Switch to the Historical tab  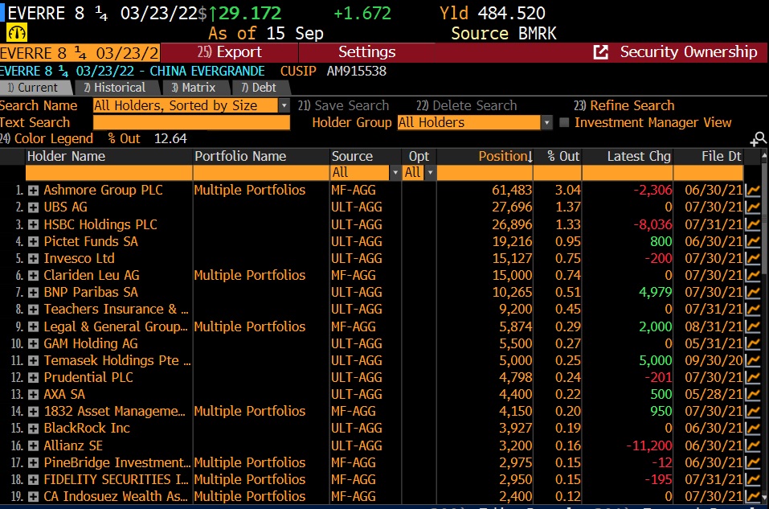115,88
